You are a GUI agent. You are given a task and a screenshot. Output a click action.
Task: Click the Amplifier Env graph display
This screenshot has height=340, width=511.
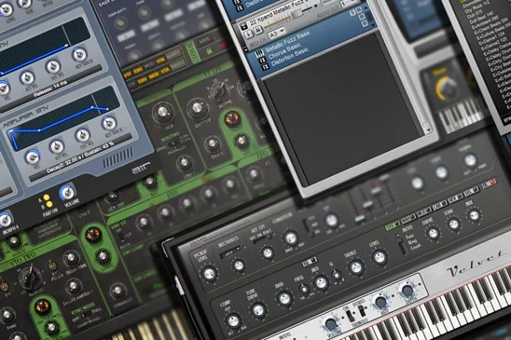(x=63, y=118)
